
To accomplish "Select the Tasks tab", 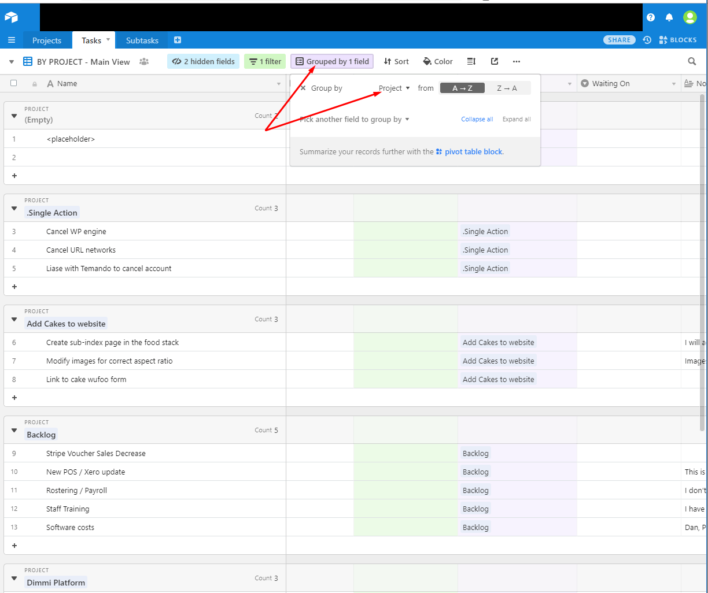I will [x=91, y=40].
